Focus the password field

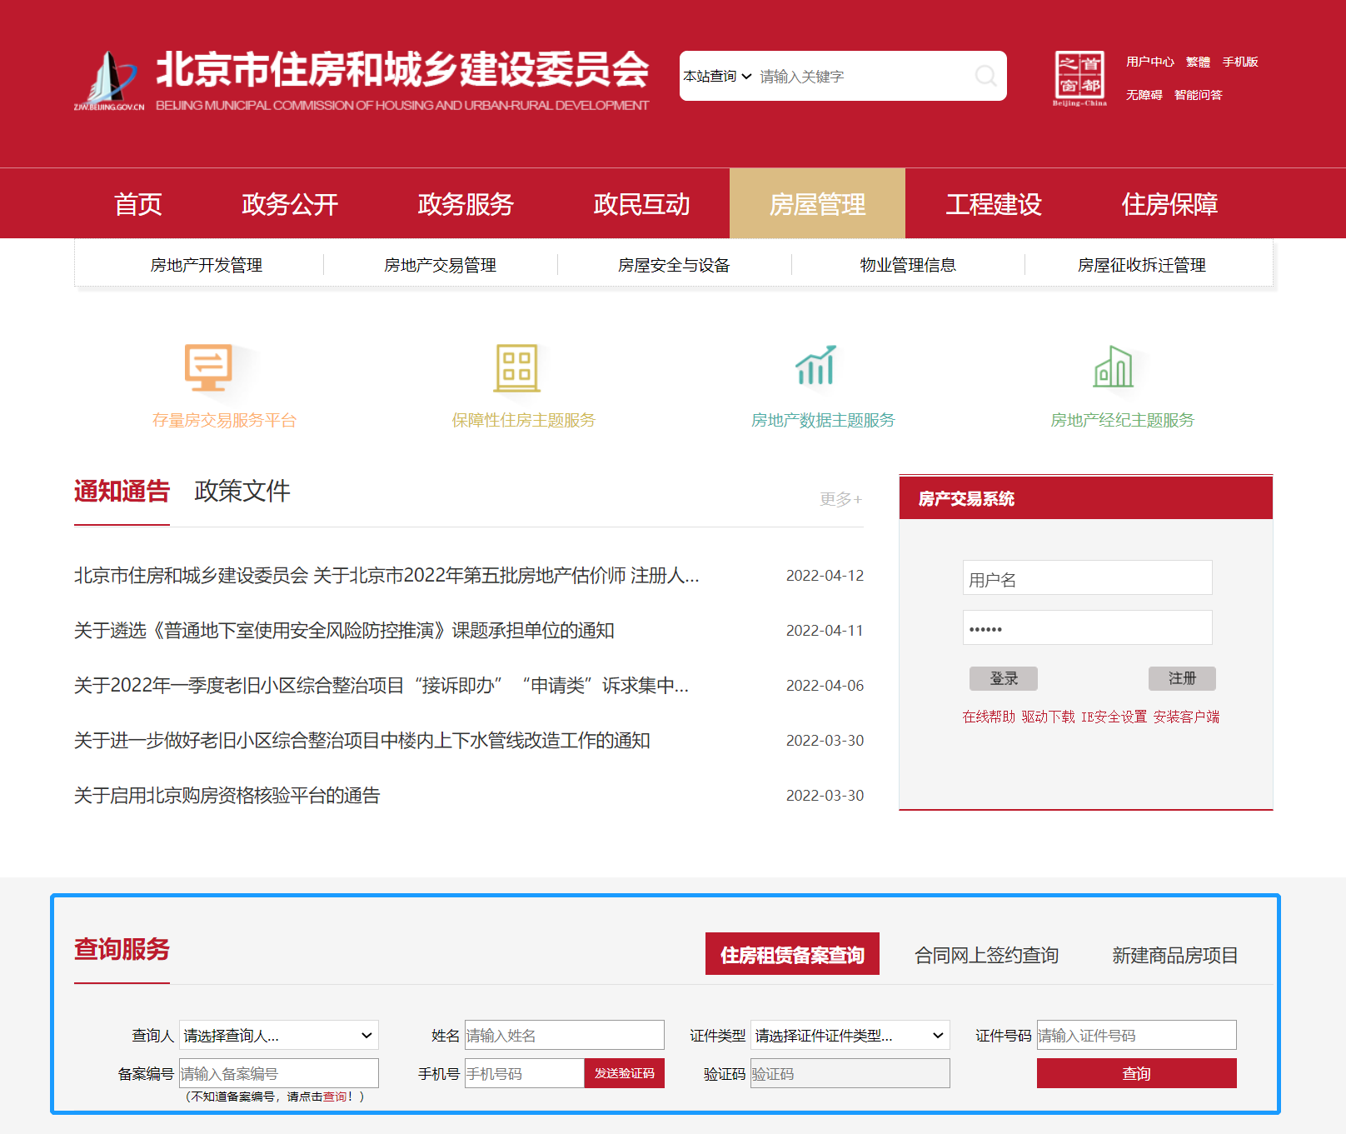[x=1087, y=627]
